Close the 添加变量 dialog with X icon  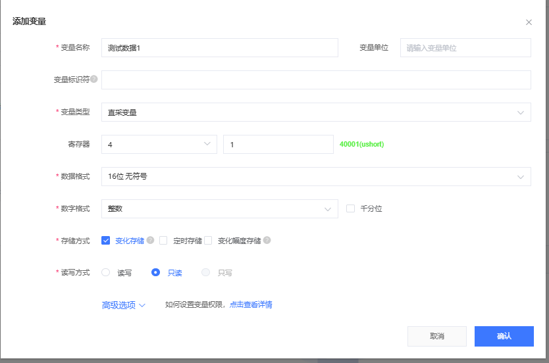click(529, 22)
